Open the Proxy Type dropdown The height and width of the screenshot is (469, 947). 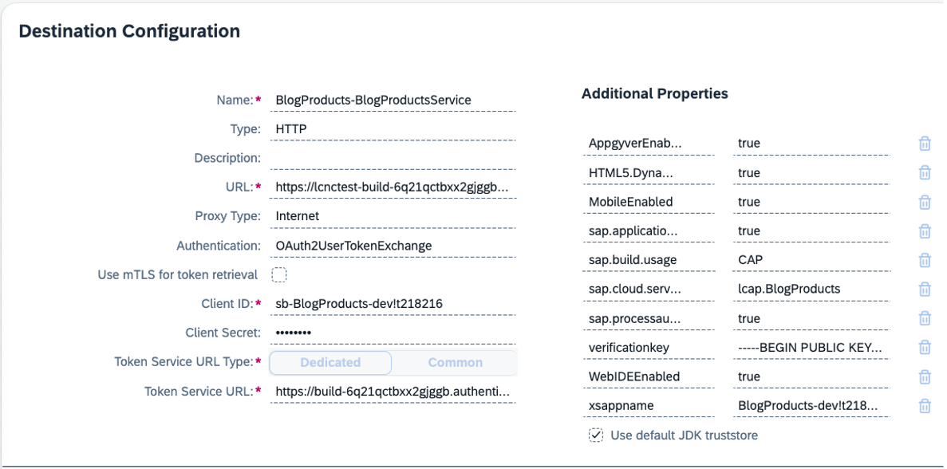394,216
